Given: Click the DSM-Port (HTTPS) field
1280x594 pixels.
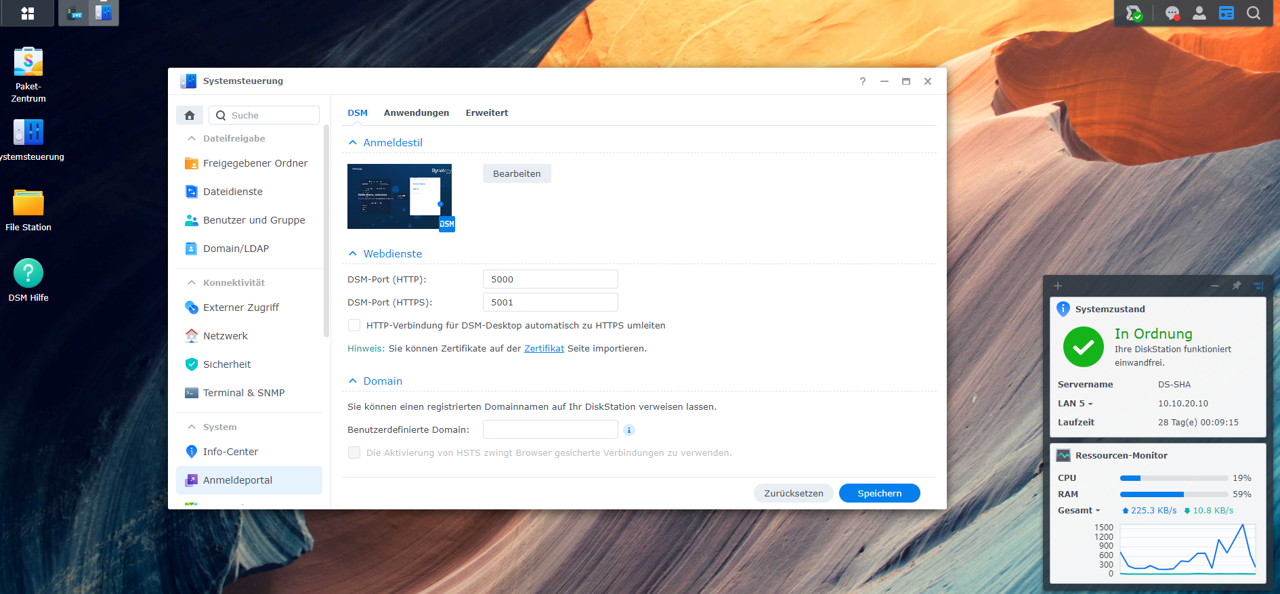Looking at the screenshot, I should point(551,302).
